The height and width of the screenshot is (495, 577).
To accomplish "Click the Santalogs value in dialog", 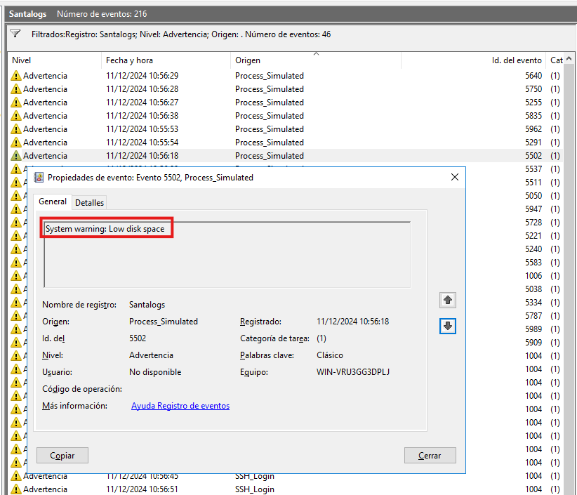I will pyautogui.click(x=147, y=305).
